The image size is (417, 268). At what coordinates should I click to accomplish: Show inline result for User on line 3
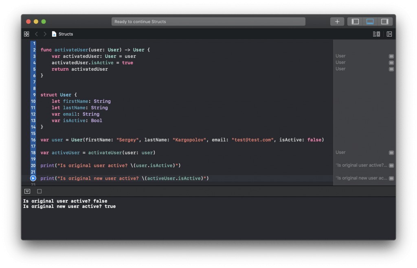391,56
